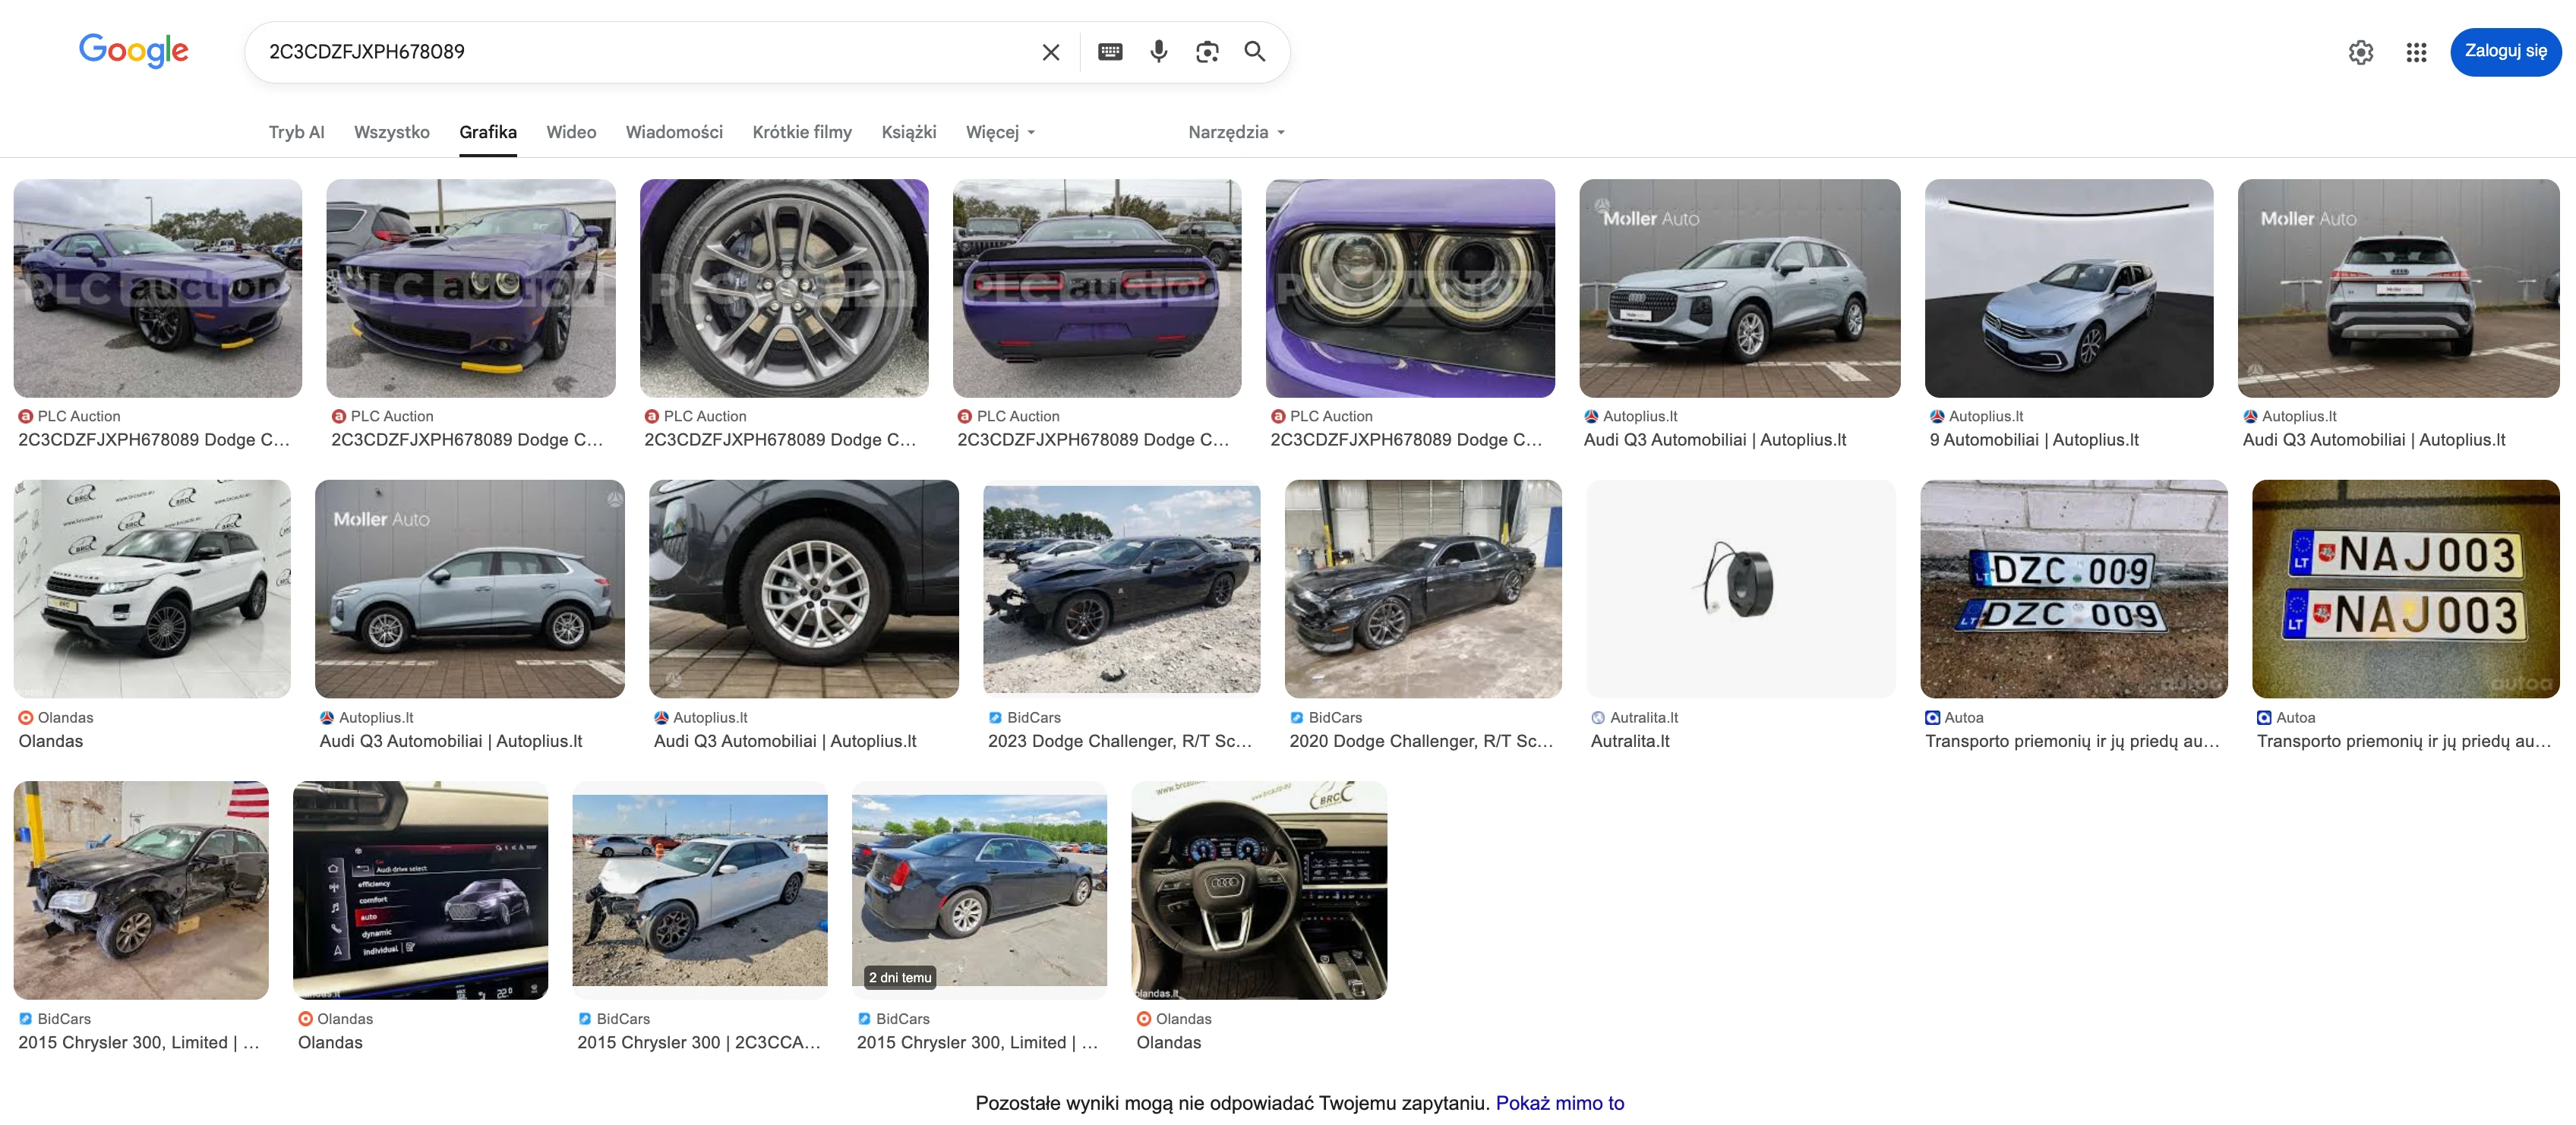Click the Autoa favicon under the DZC 009 plates
This screenshot has width=2576, height=1125.
point(1932,717)
